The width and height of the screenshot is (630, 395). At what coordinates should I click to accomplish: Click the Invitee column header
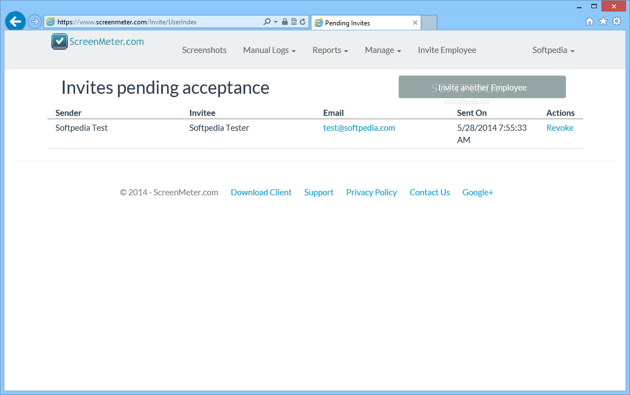(202, 113)
